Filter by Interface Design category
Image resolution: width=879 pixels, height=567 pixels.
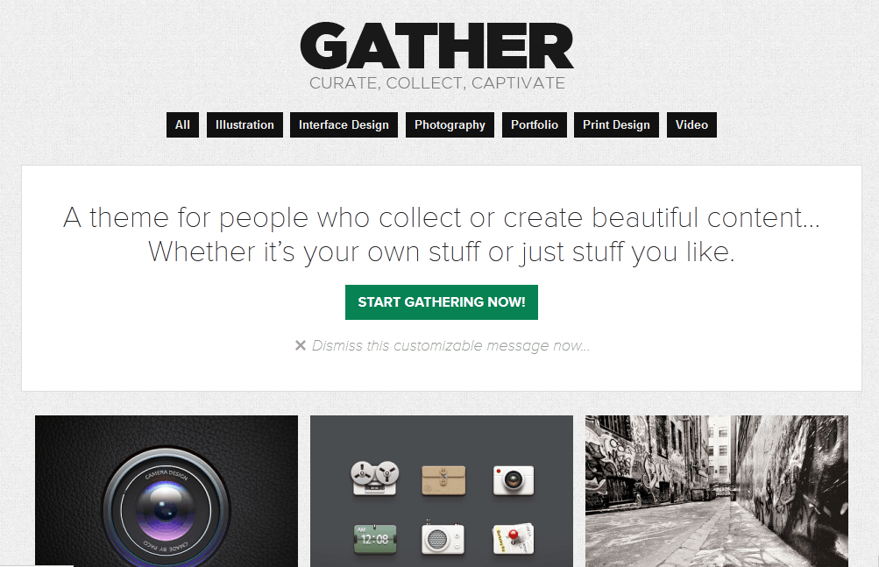pyautogui.click(x=344, y=124)
